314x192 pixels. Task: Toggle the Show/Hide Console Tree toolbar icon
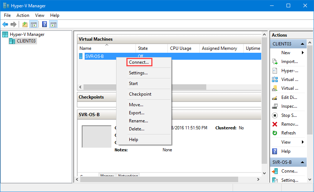[x=33, y=25]
